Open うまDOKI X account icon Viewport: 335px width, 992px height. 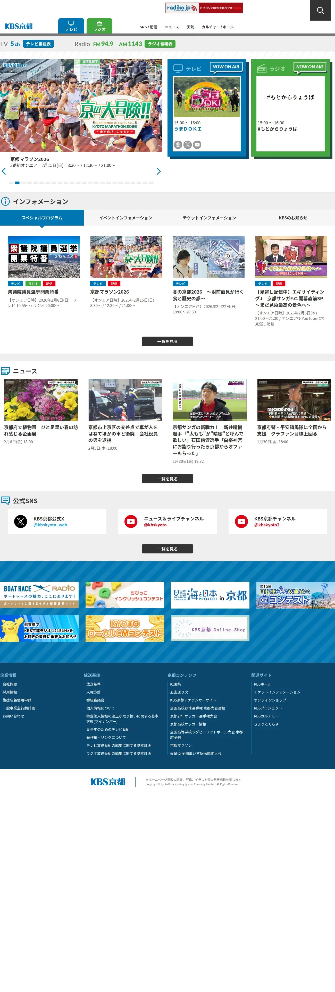[x=187, y=145]
